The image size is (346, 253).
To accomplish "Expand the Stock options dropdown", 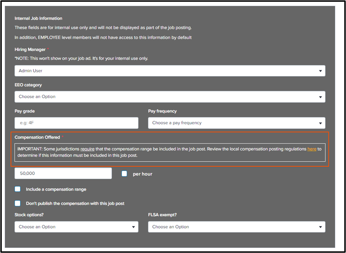I will (76, 227).
